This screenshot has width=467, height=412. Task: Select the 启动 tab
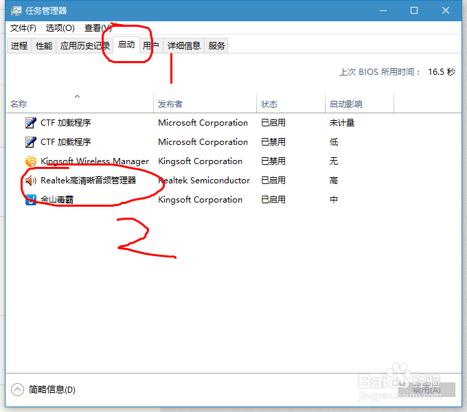[x=126, y=45]
